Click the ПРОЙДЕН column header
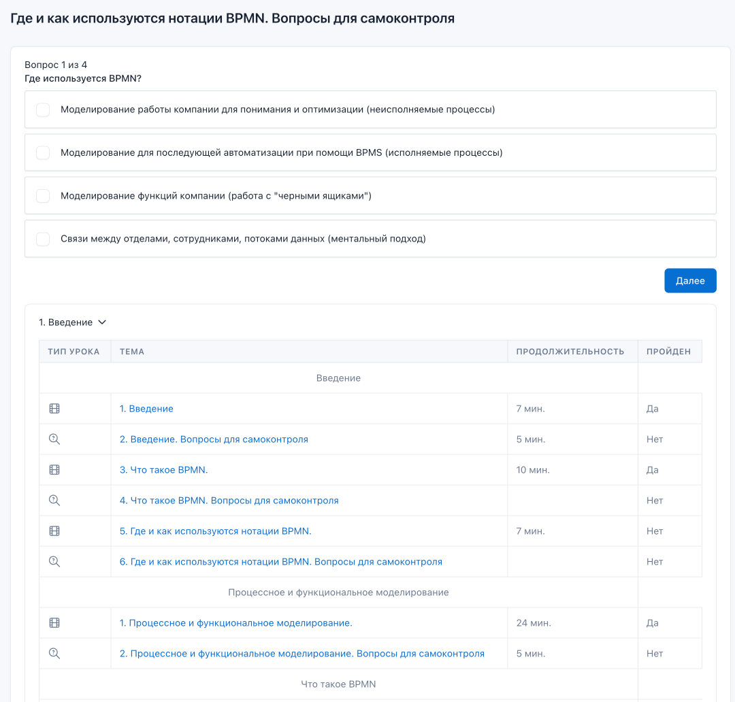This screenshot has height=702, width=735. pos(668,352)
